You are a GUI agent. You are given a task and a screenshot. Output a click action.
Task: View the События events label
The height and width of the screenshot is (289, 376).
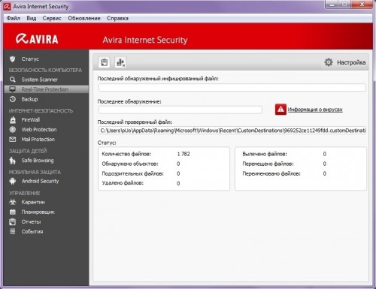coord(32,231)
